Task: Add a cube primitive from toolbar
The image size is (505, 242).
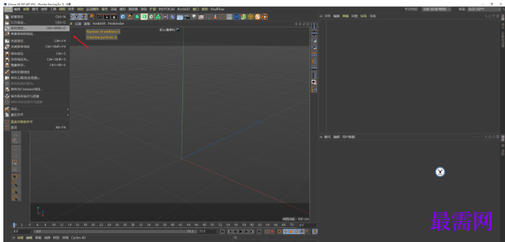Action: point(123,17)
